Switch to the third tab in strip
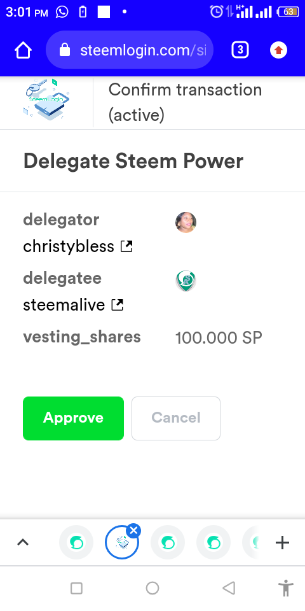This screenshot has height=611, width=305. pyautogui.click(x=168, y=542)
